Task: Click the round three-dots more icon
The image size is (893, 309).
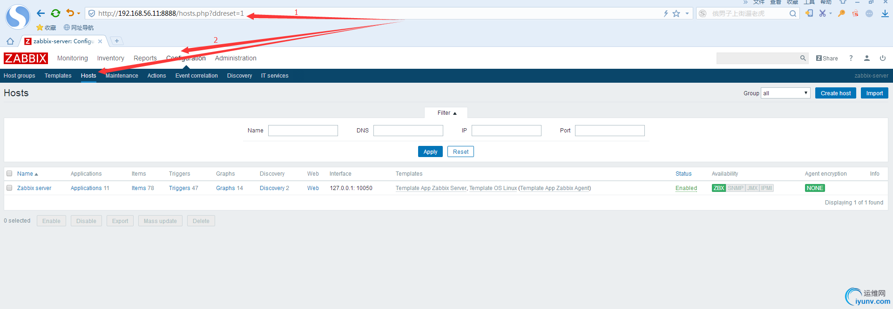Action: [869, 13]
